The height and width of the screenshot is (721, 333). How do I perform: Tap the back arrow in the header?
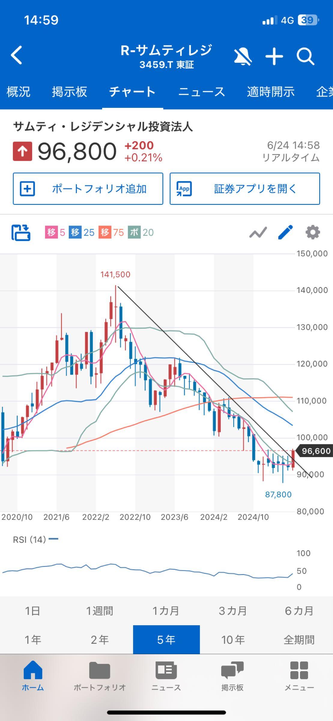(17, 55)
